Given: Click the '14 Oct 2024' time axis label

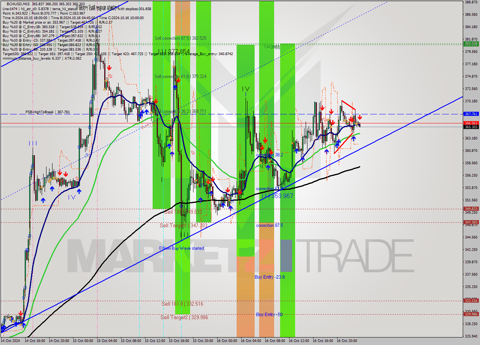Looking at the screenshot, I should [x=10, y=341].
